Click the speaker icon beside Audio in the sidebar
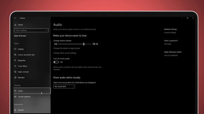 click(x=15, y=91)
